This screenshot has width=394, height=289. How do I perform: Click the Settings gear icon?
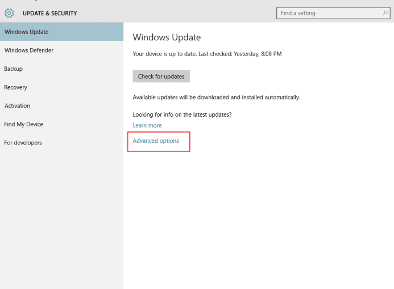tap(9, 13)
